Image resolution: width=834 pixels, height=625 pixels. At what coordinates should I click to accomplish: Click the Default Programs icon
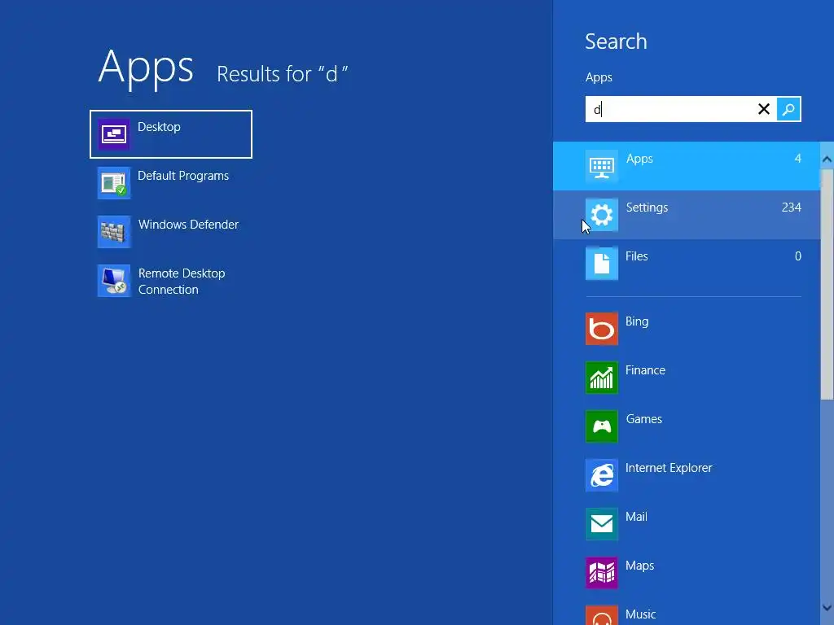coord(113,183)
